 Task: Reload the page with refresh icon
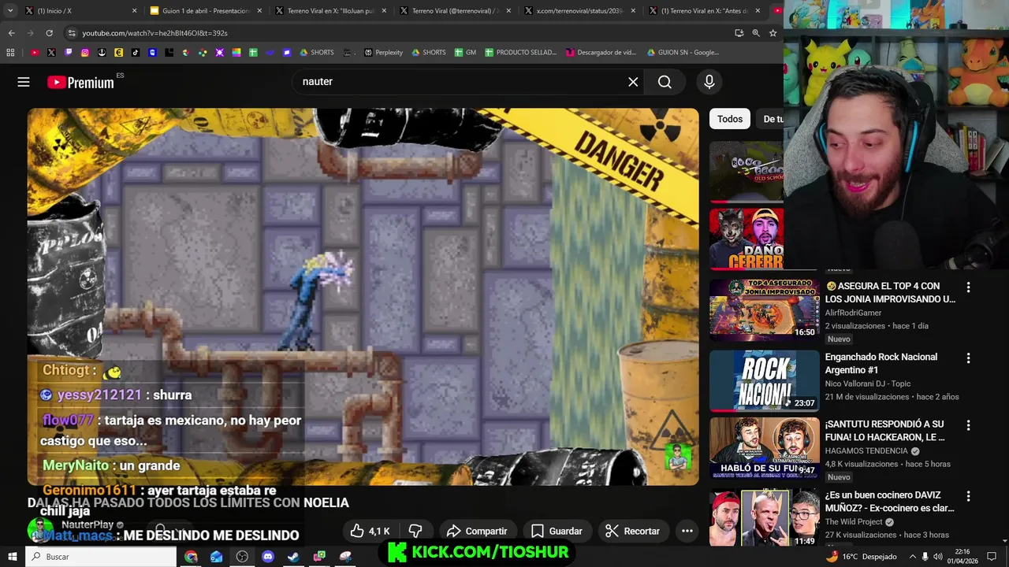point(49,33)
